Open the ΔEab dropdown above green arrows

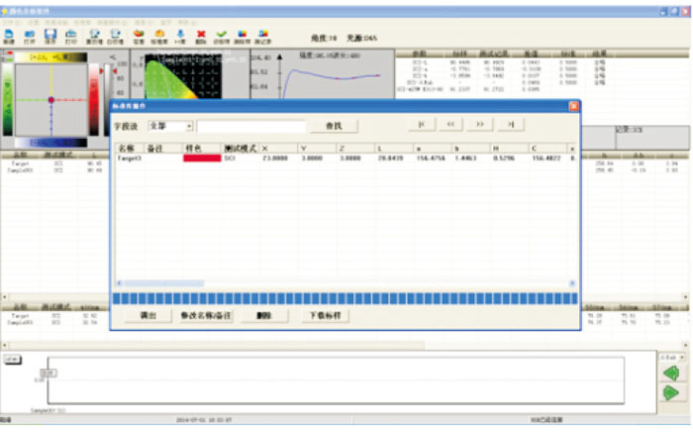pos(672,357)
